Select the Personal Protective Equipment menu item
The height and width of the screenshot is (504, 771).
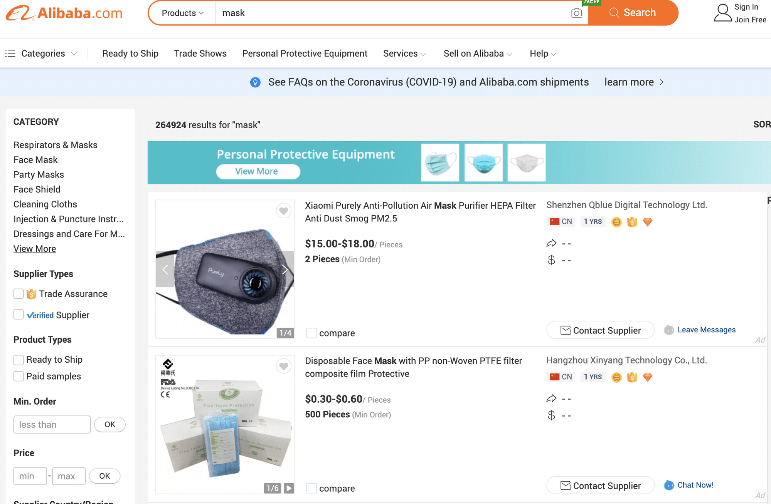pyautogui.click(x=305, y=54)
